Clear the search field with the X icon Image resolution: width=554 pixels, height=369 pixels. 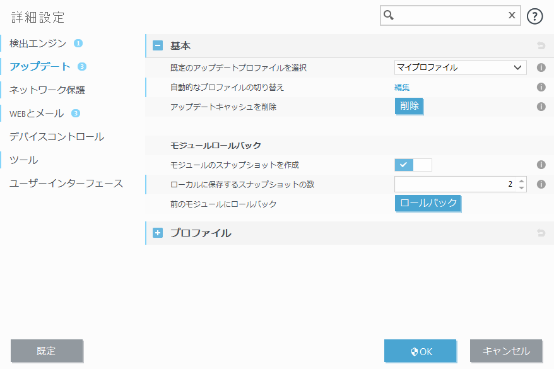coord(512,15)
